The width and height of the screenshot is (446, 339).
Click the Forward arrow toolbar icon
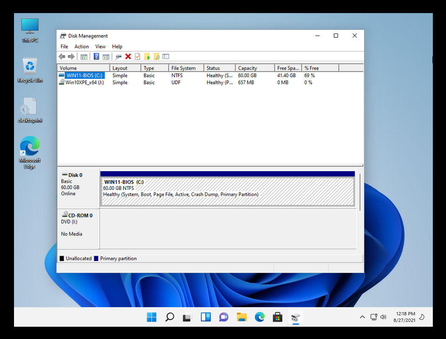pos(71,56)
